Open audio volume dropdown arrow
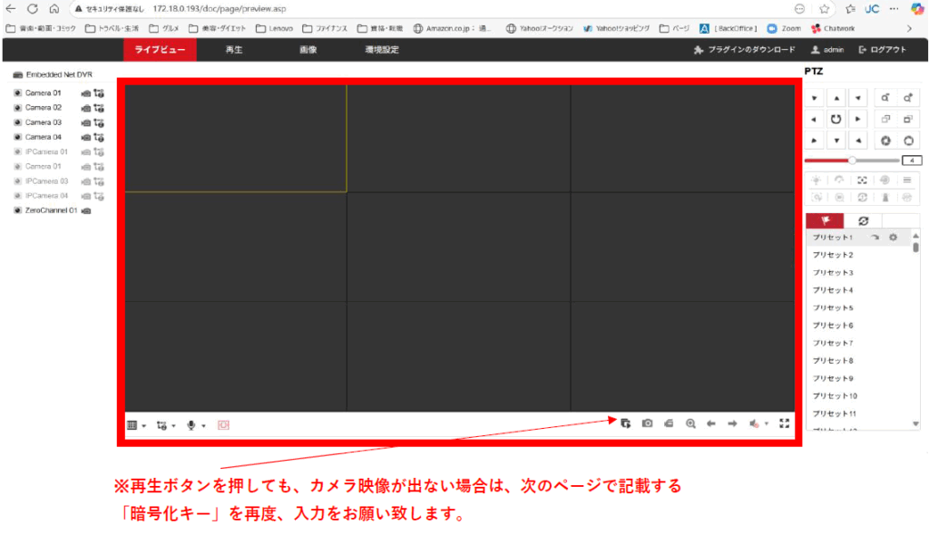Screen dimensions: 929x535 767,424
